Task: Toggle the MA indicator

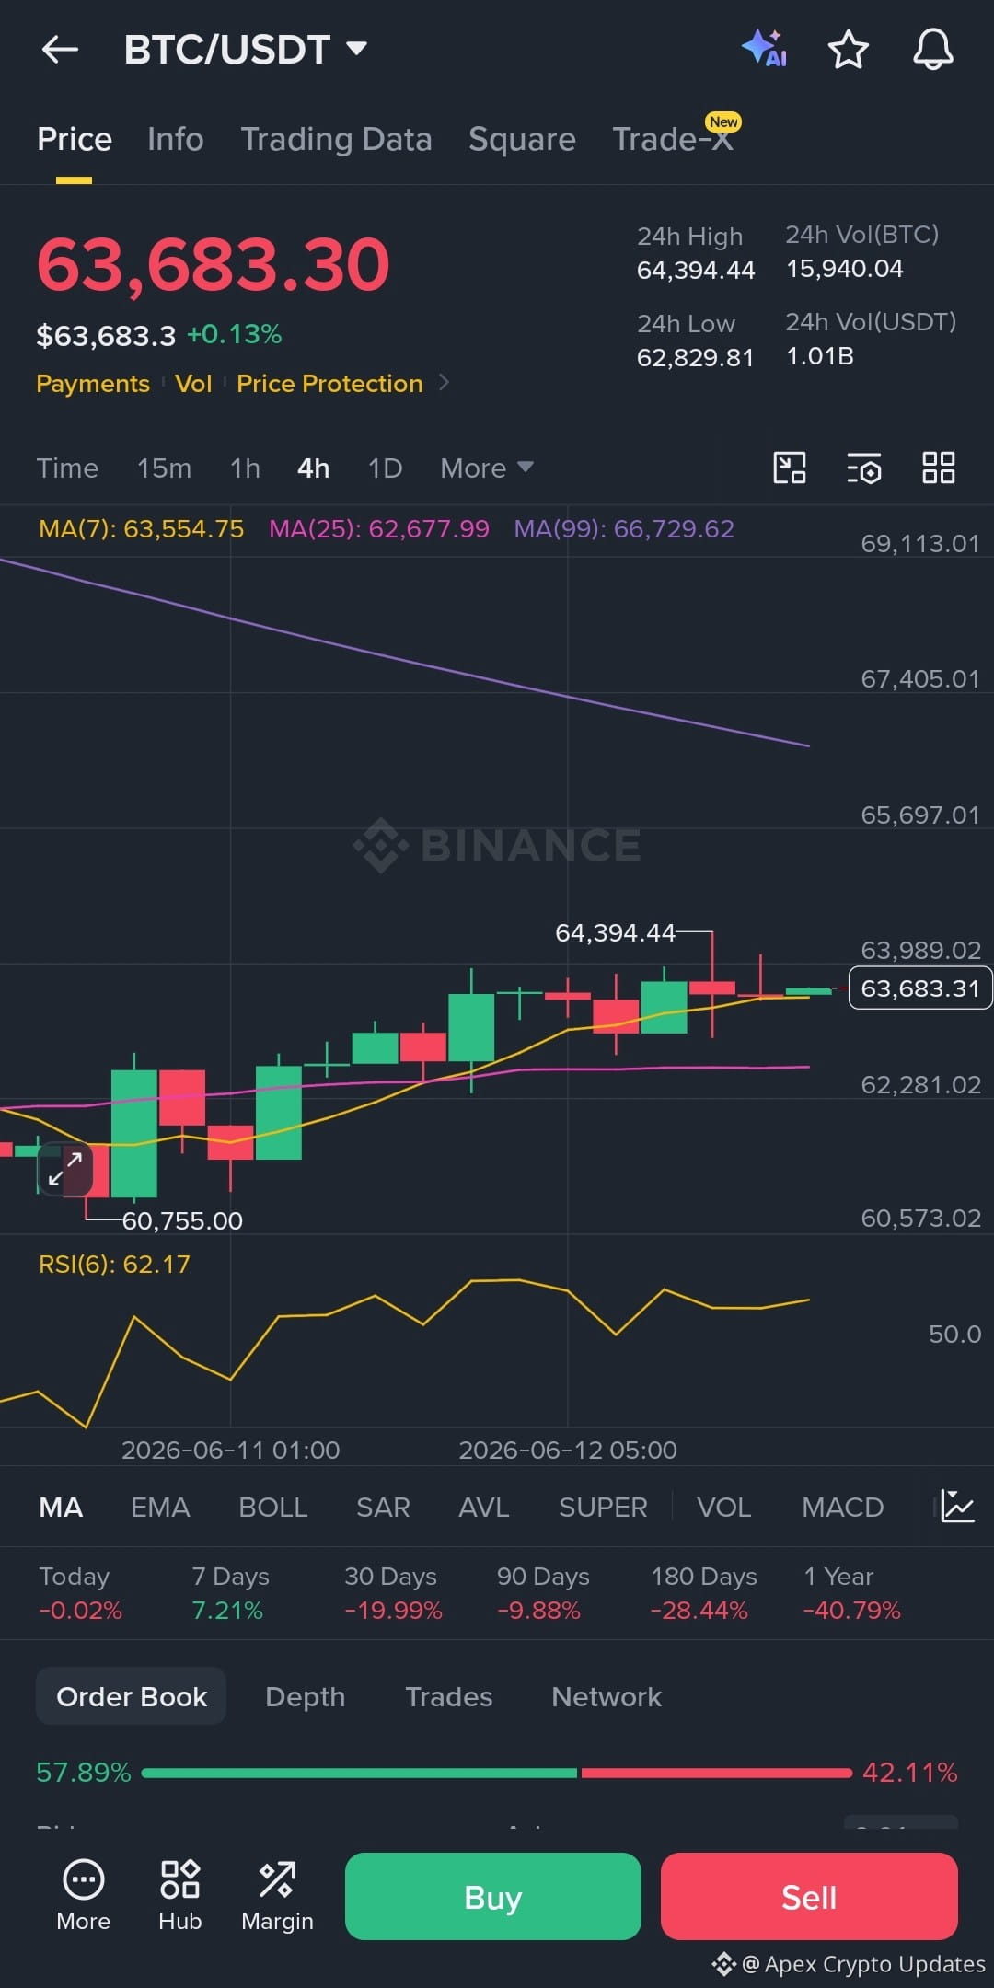Action: pyautogui.click(x=61, y=1507)
